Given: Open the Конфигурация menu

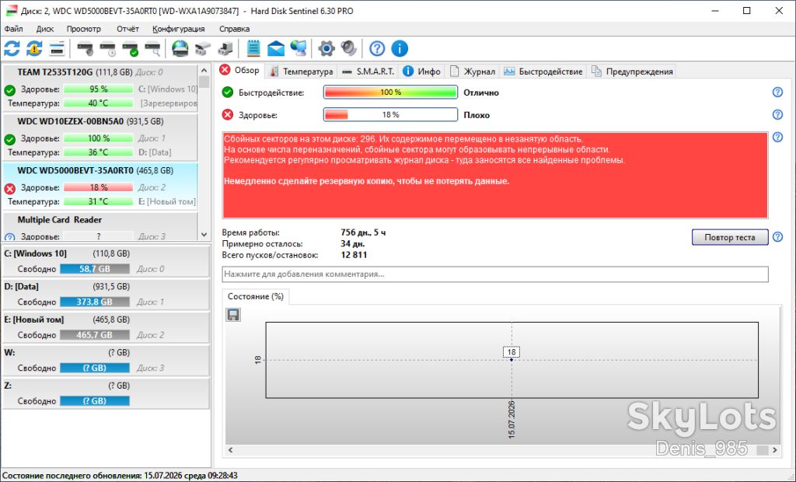Looking at the screenshot, I should pos(179,29).
